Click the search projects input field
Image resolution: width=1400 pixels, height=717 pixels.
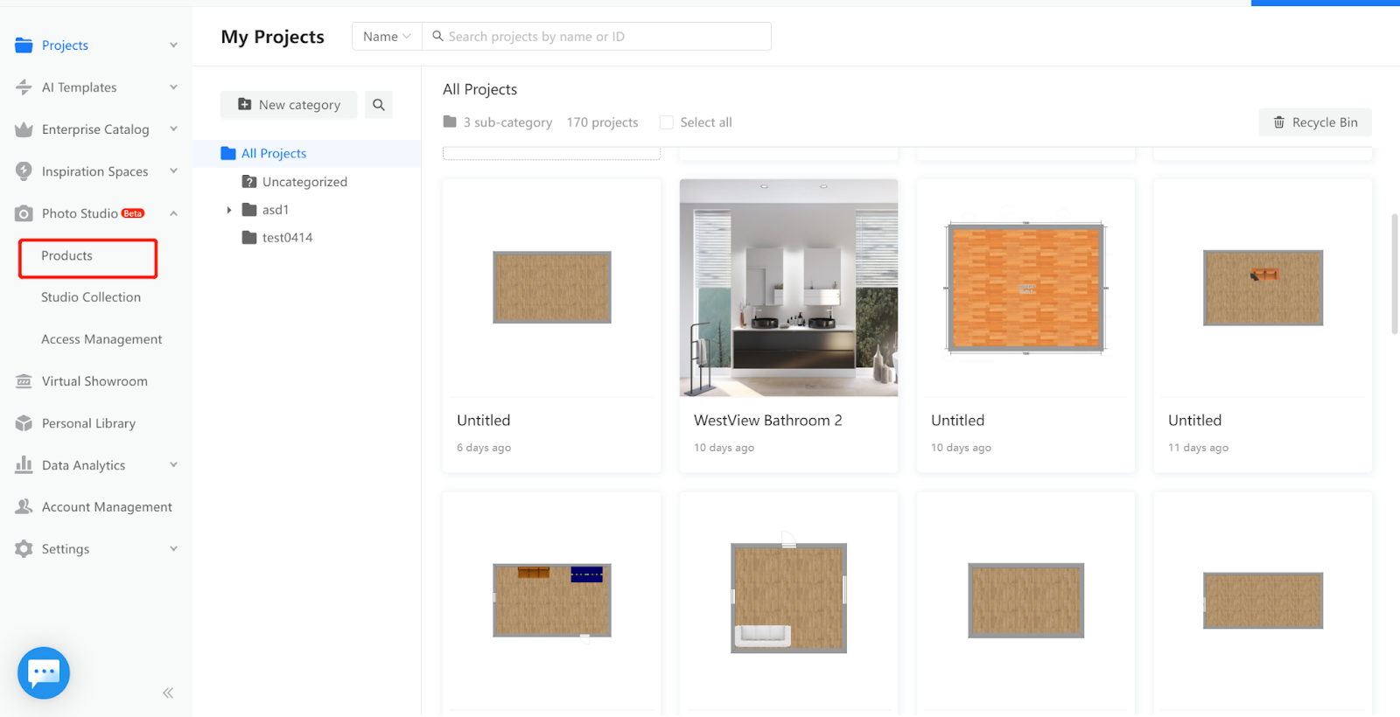pos(604,37)
